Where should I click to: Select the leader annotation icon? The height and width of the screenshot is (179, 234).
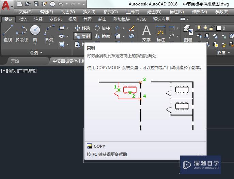(172, 36)
